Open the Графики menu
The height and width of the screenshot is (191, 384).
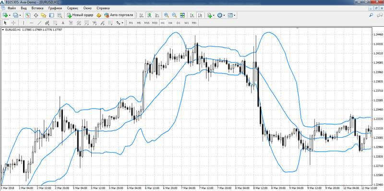coord(55,8)
